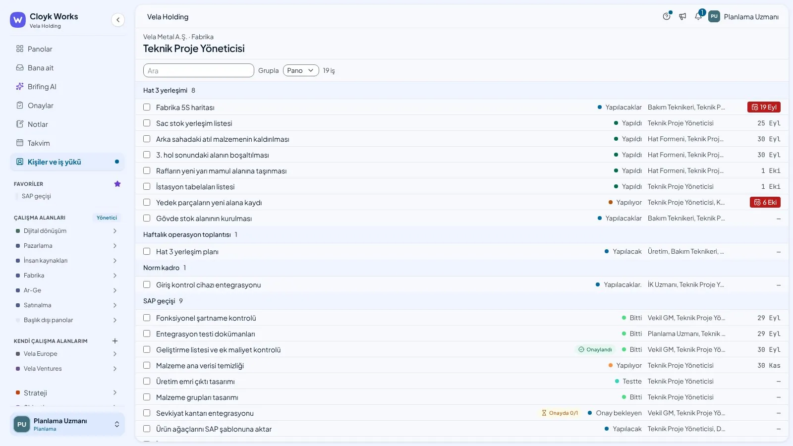Tick the Hat 3 yerleşim planı checkbox

click(147, 251)
